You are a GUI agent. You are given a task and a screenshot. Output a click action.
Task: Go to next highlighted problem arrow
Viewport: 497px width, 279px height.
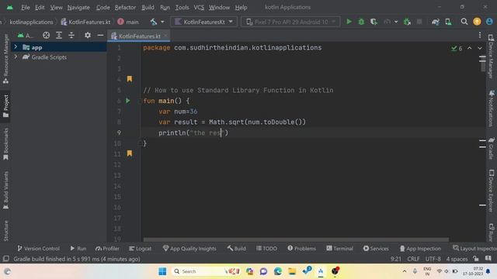click(480, 48)
